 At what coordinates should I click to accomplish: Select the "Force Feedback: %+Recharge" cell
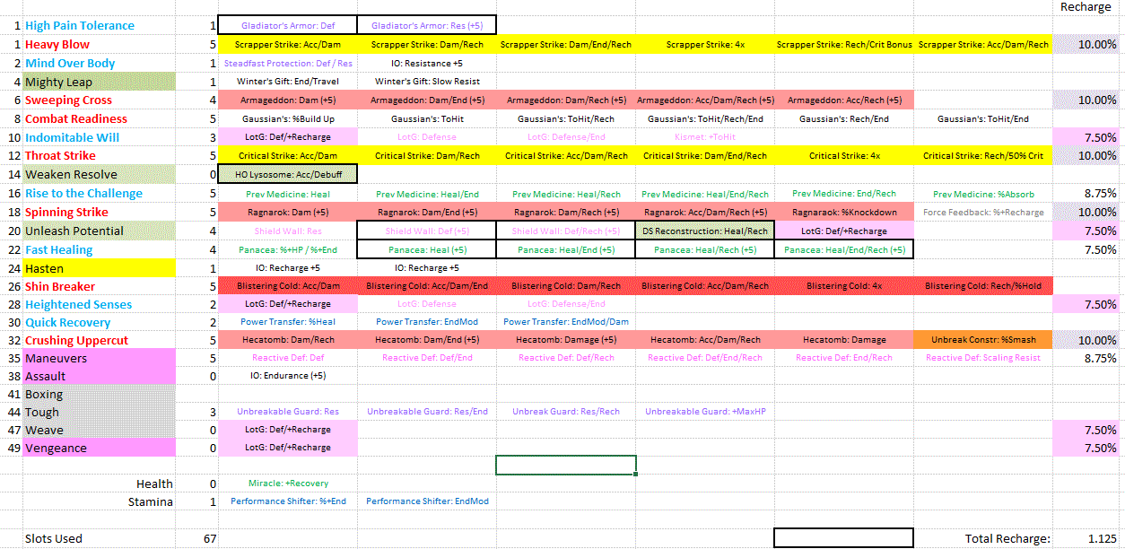coord(983,213)
